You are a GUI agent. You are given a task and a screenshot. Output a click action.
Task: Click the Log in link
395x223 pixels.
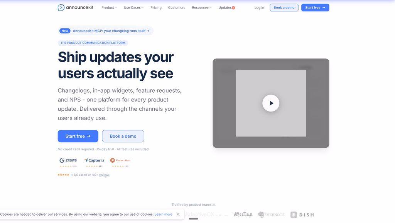click(x=259, y=8)
